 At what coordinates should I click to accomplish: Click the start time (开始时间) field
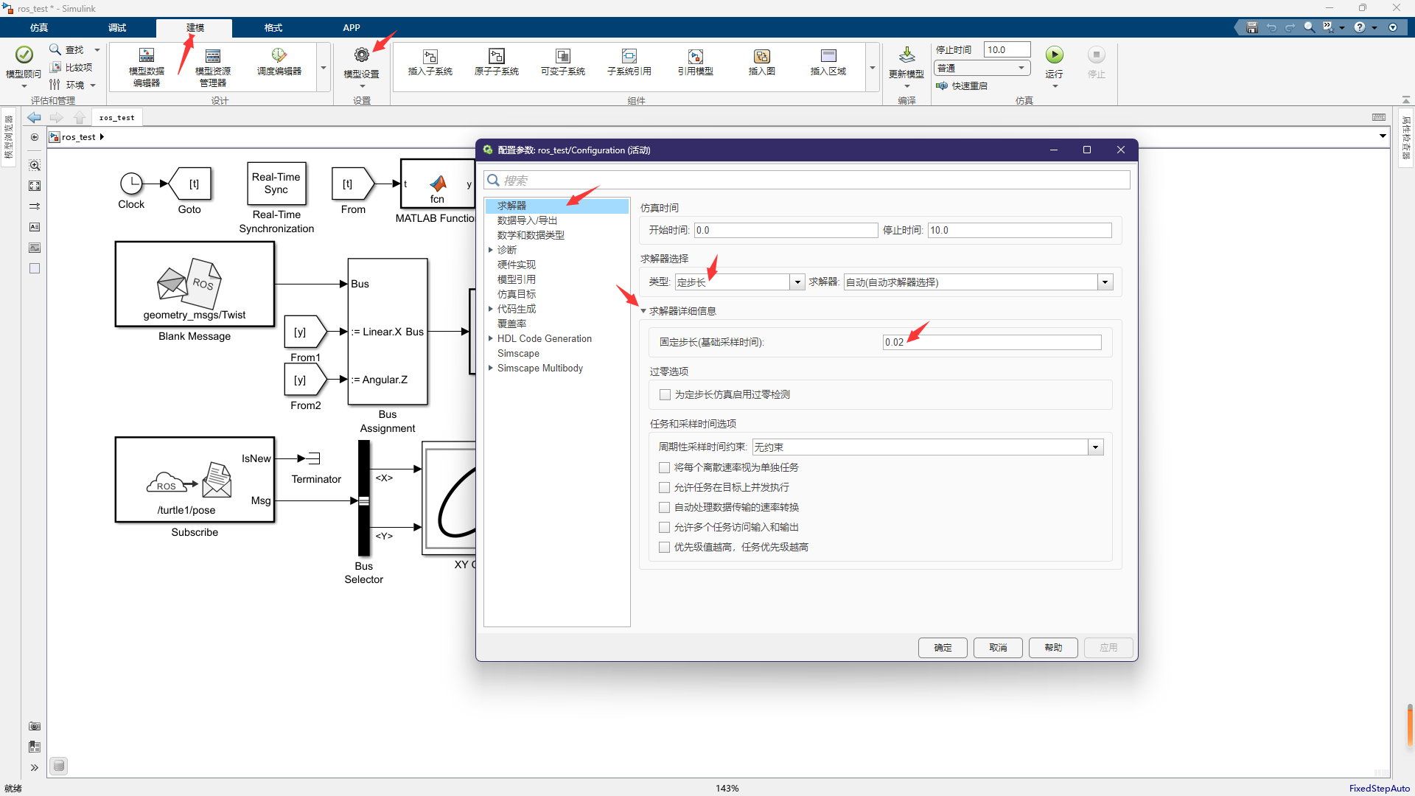(x=786, y=231)
